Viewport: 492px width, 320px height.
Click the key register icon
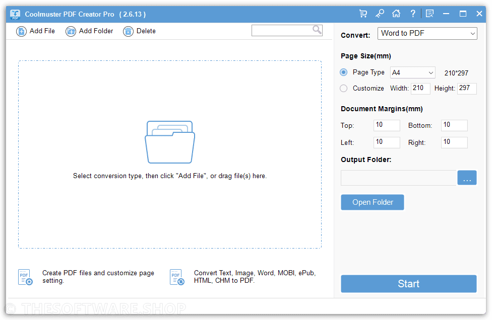coord(380,14)
